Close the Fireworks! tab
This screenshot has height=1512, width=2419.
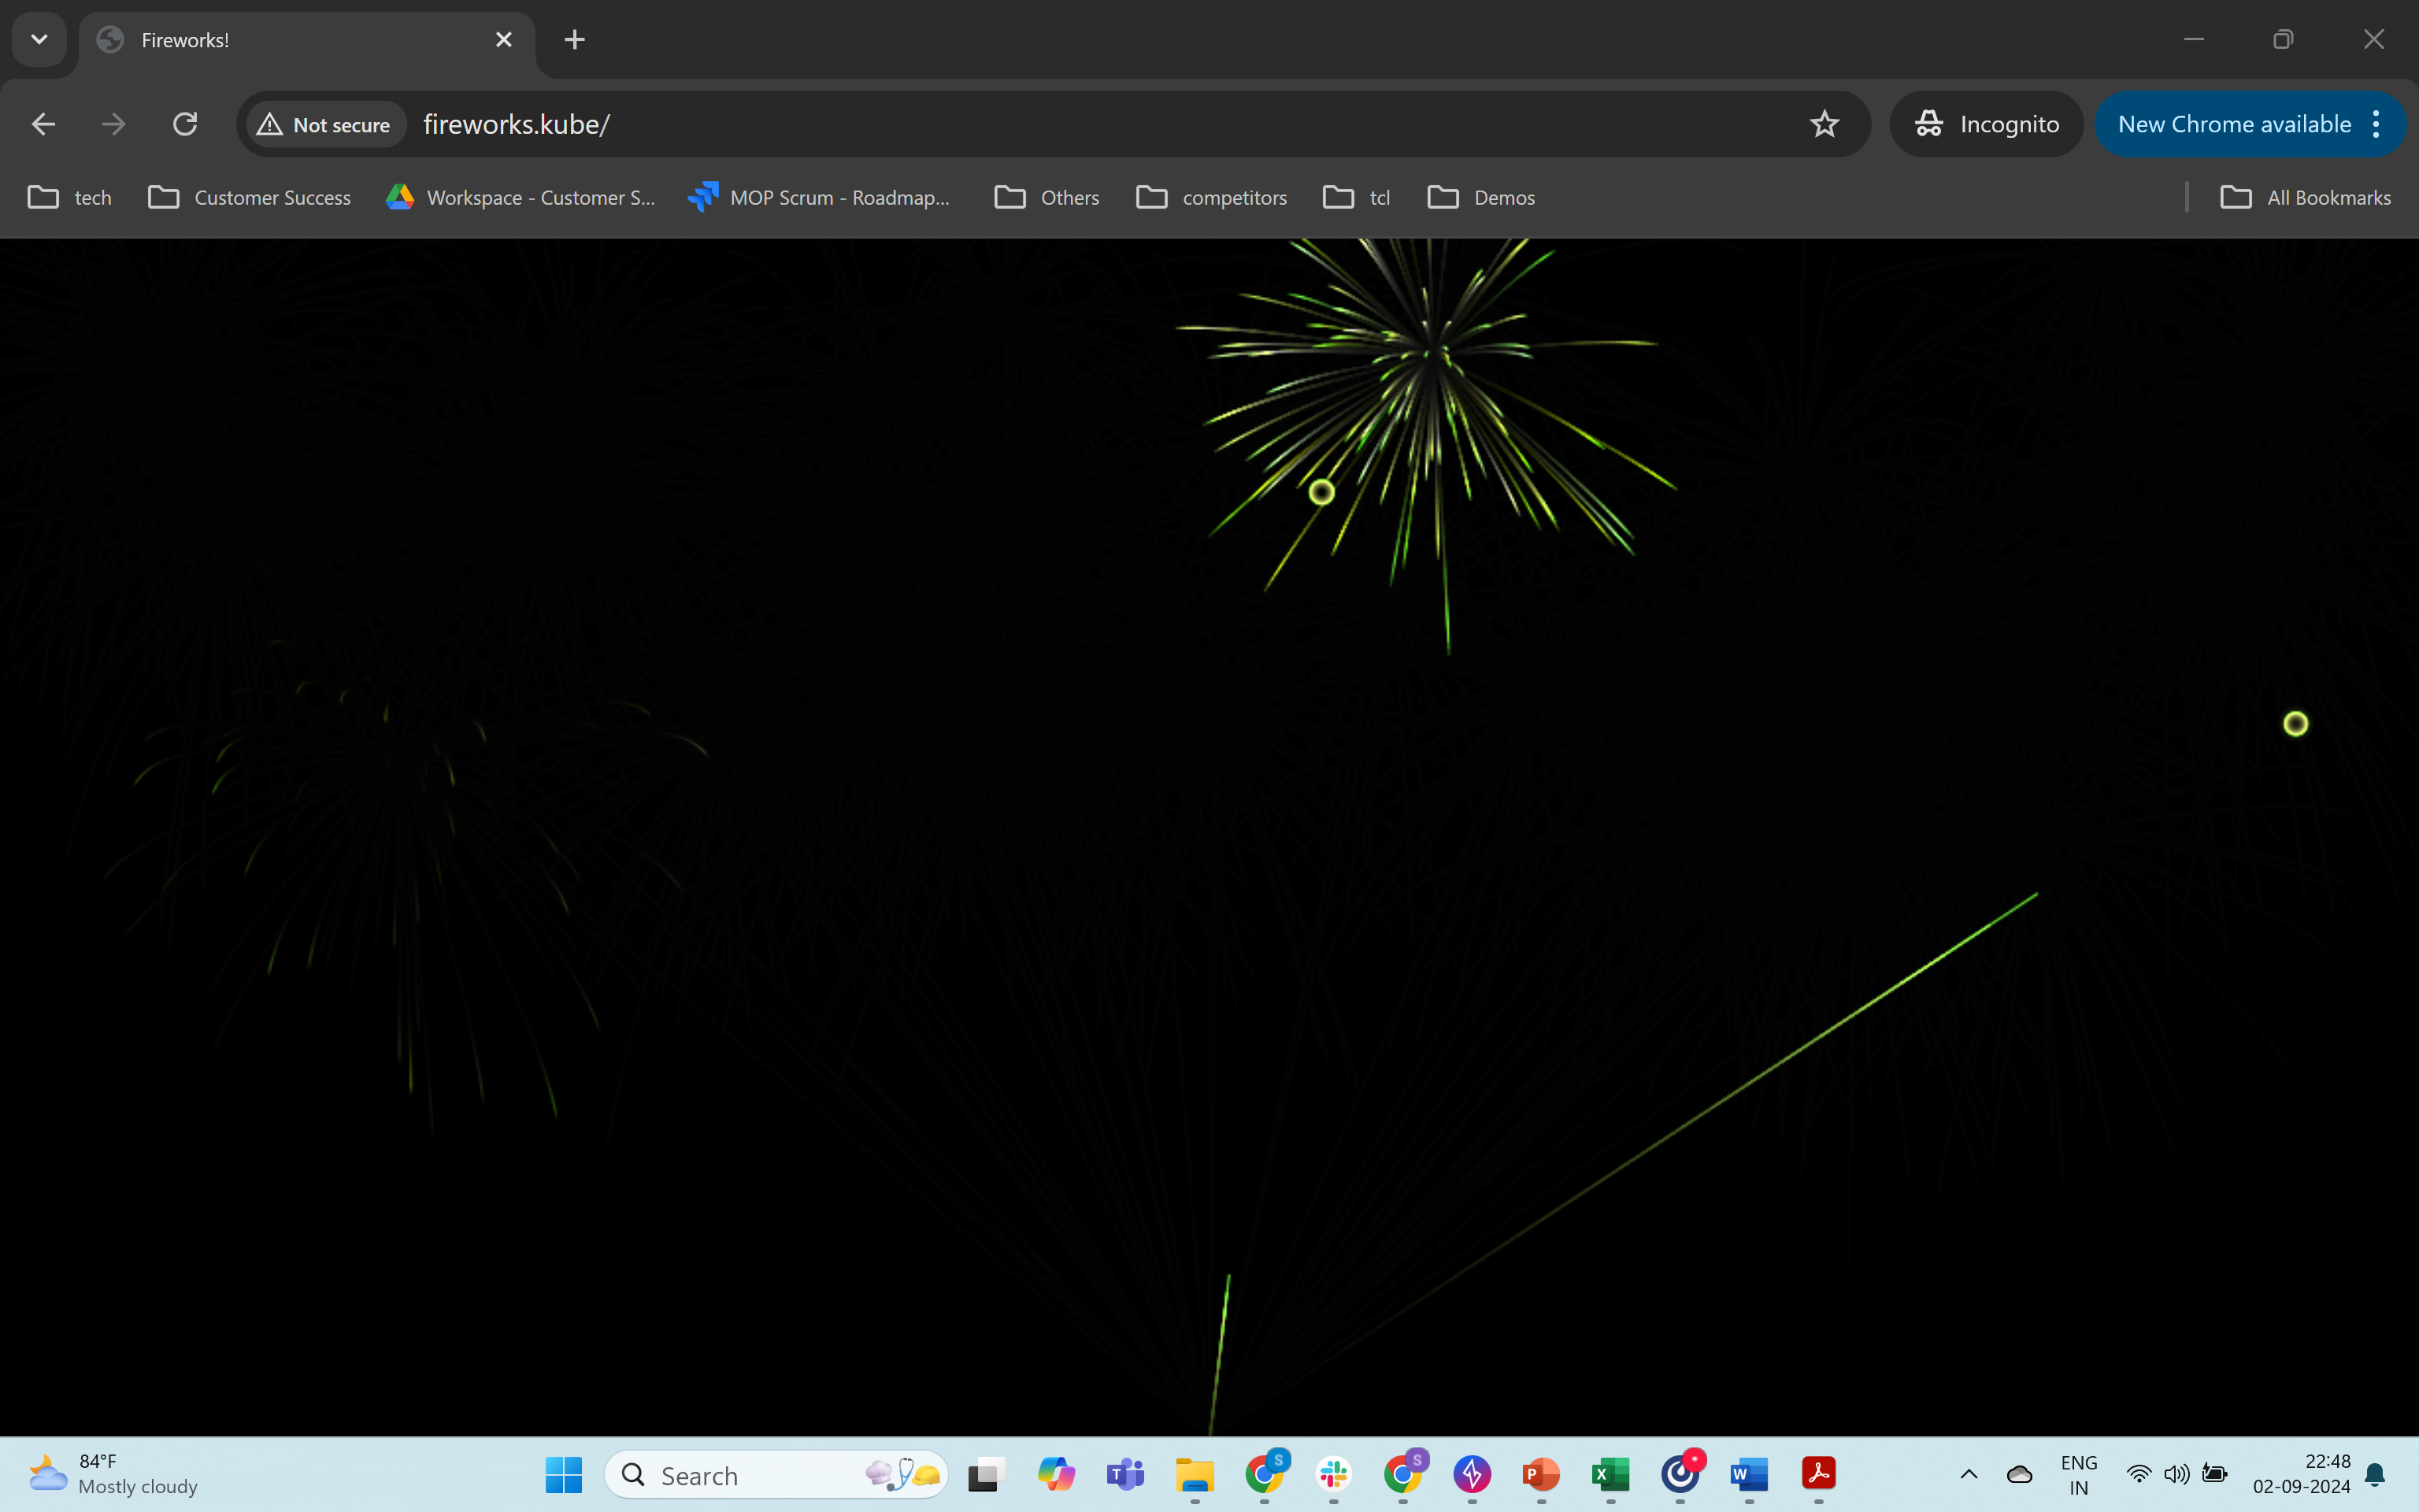tap(504, 39)
